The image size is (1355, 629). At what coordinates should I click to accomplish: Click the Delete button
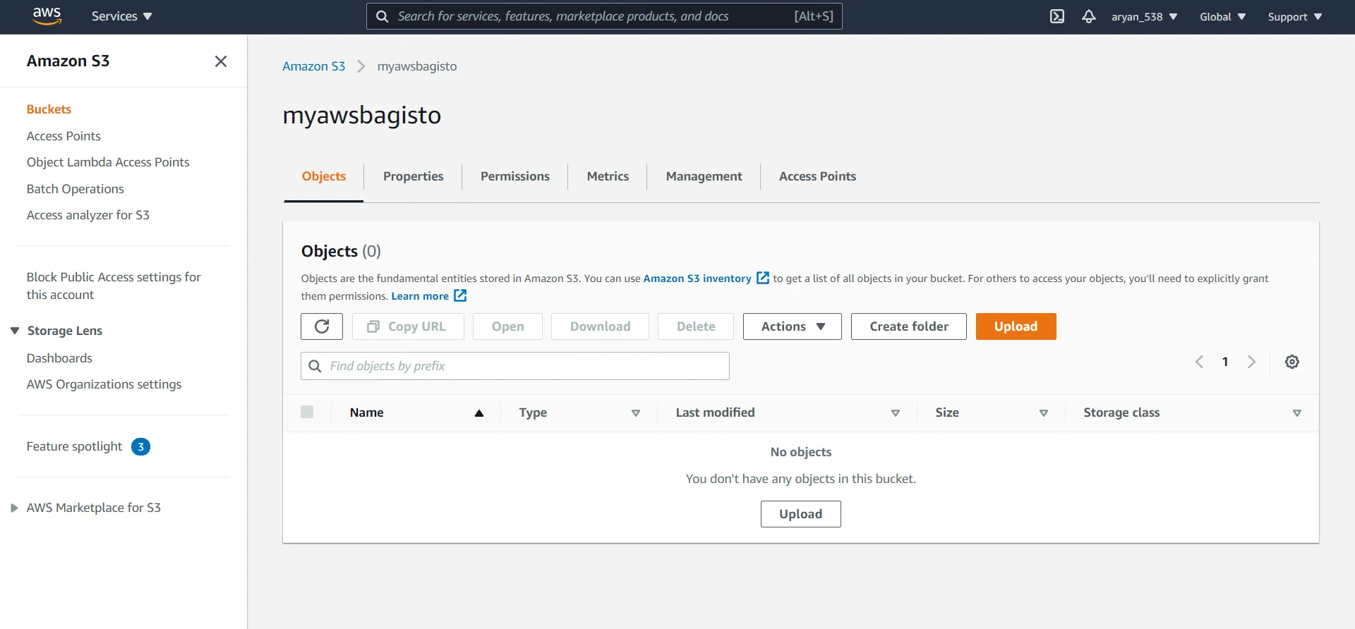(x=695, y=326)
